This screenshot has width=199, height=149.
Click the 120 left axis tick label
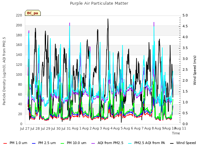pos(19,65)
